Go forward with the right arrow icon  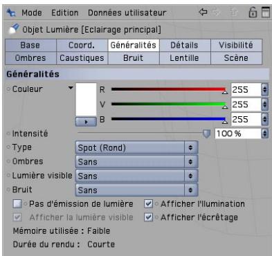pyautogui.click(x=217, y=12)
